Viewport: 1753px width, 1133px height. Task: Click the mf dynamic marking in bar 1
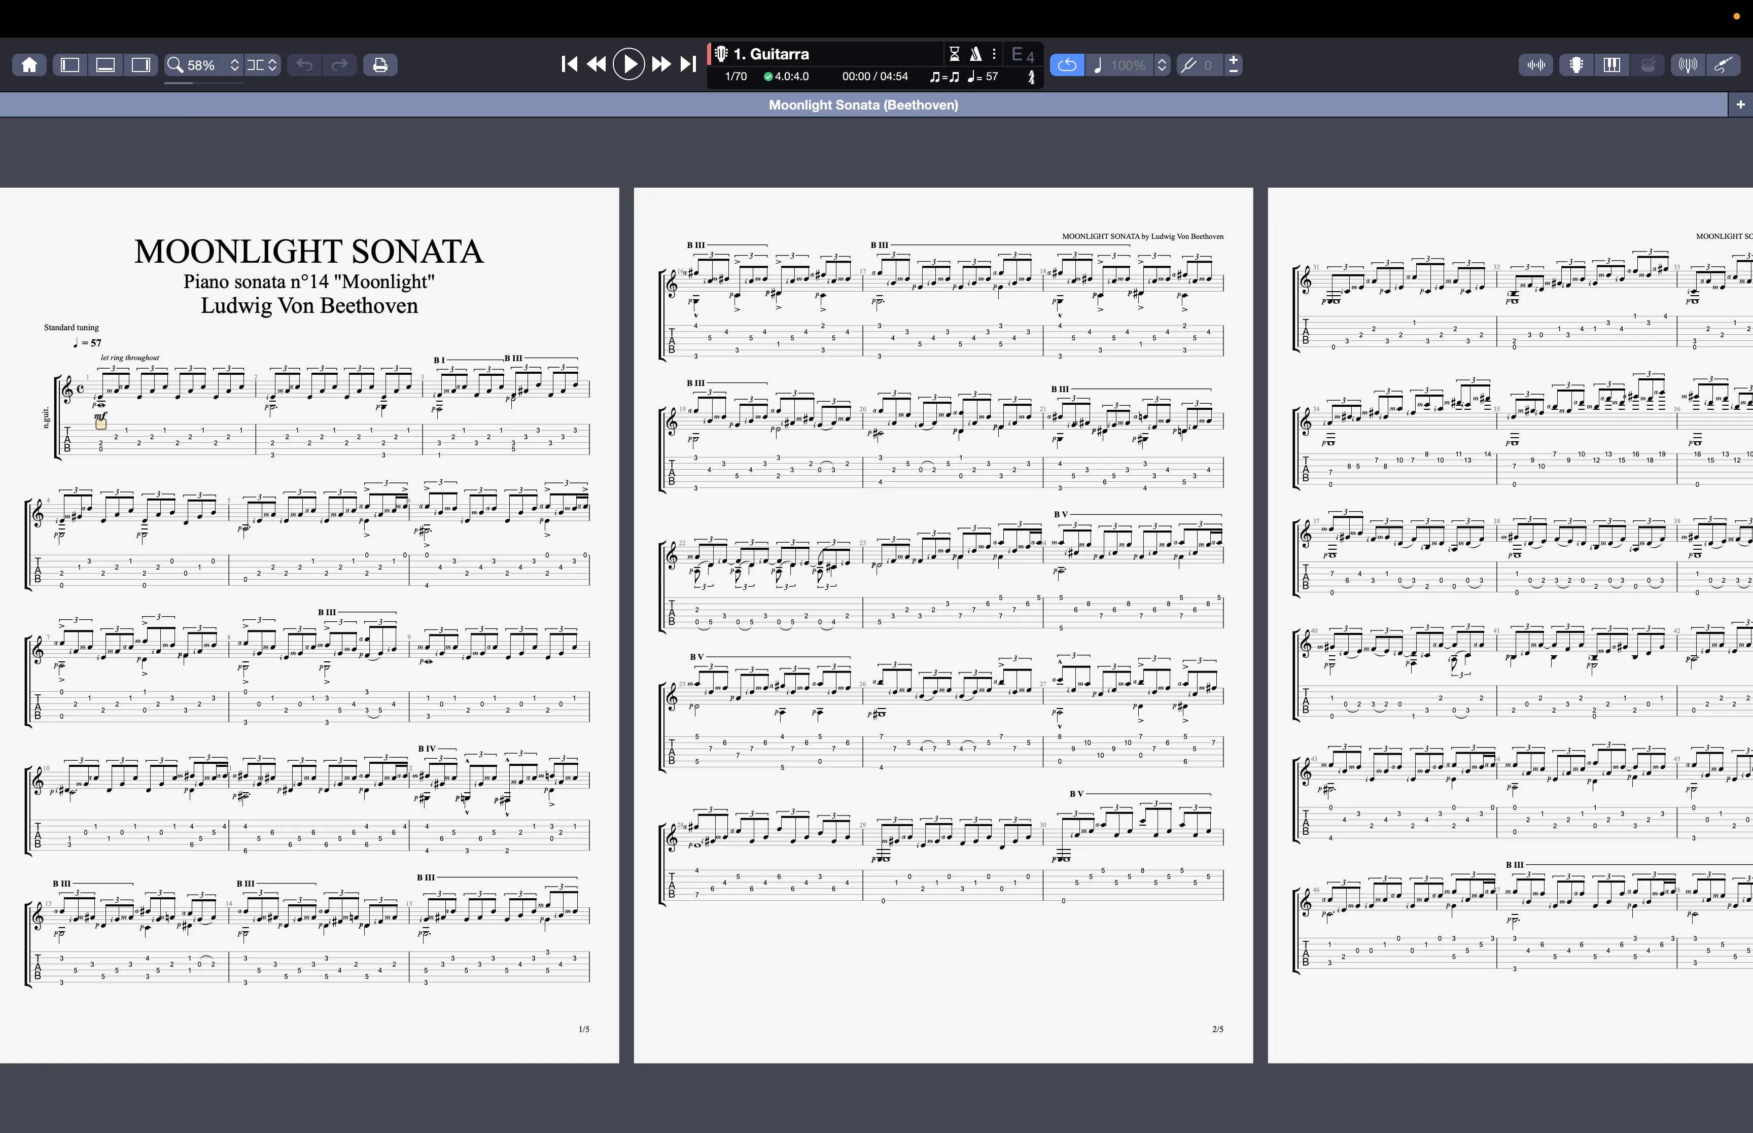[x=101, y=416]
